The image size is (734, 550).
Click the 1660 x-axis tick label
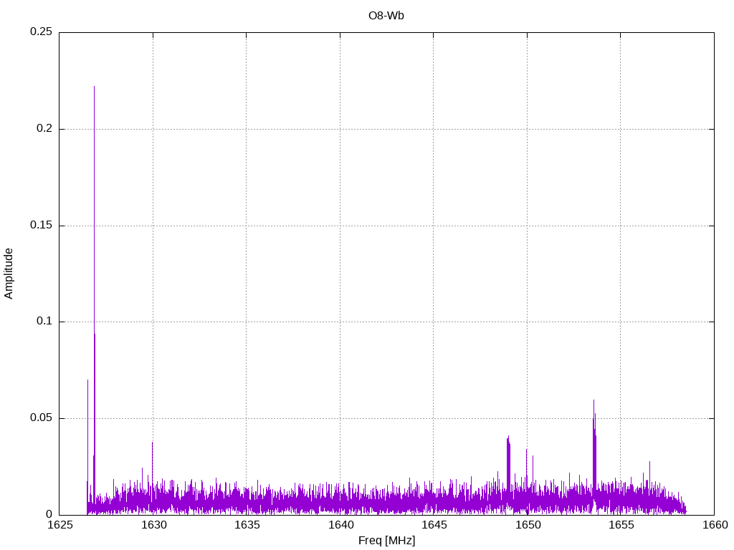point(714,526)
